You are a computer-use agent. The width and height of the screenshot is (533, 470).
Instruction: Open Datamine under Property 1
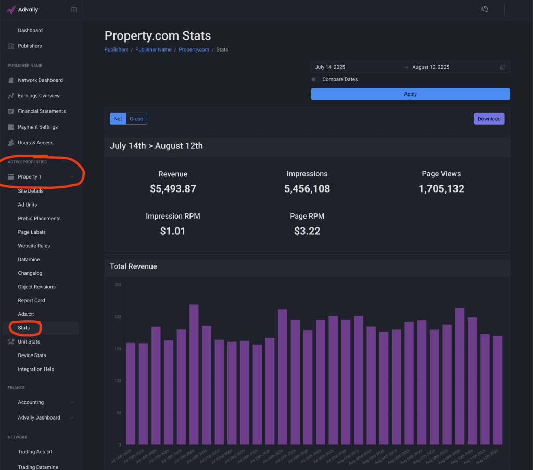tap(29, 260)
